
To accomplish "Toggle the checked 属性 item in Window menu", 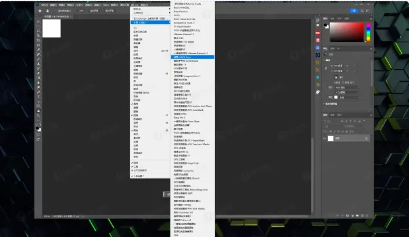I will click(x=150, y=104).
